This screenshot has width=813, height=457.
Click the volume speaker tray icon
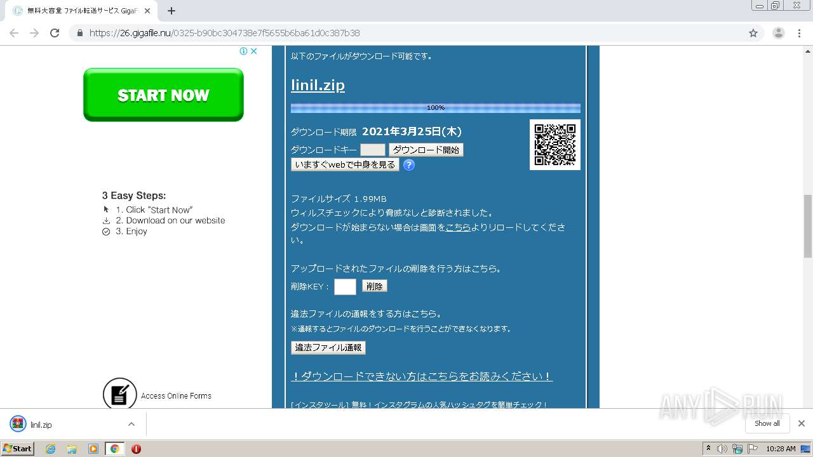[x=722, y=449]
